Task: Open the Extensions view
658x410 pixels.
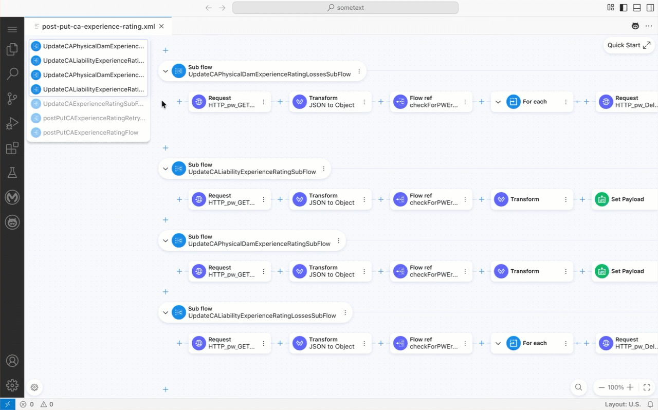Action: pos(12,148)
